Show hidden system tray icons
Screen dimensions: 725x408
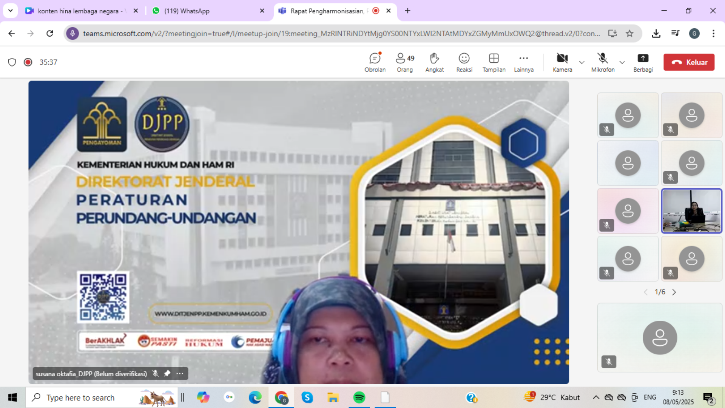pos(596,397)
